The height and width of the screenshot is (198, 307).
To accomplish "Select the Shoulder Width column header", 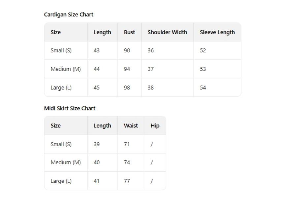I will tap(167, 32).
